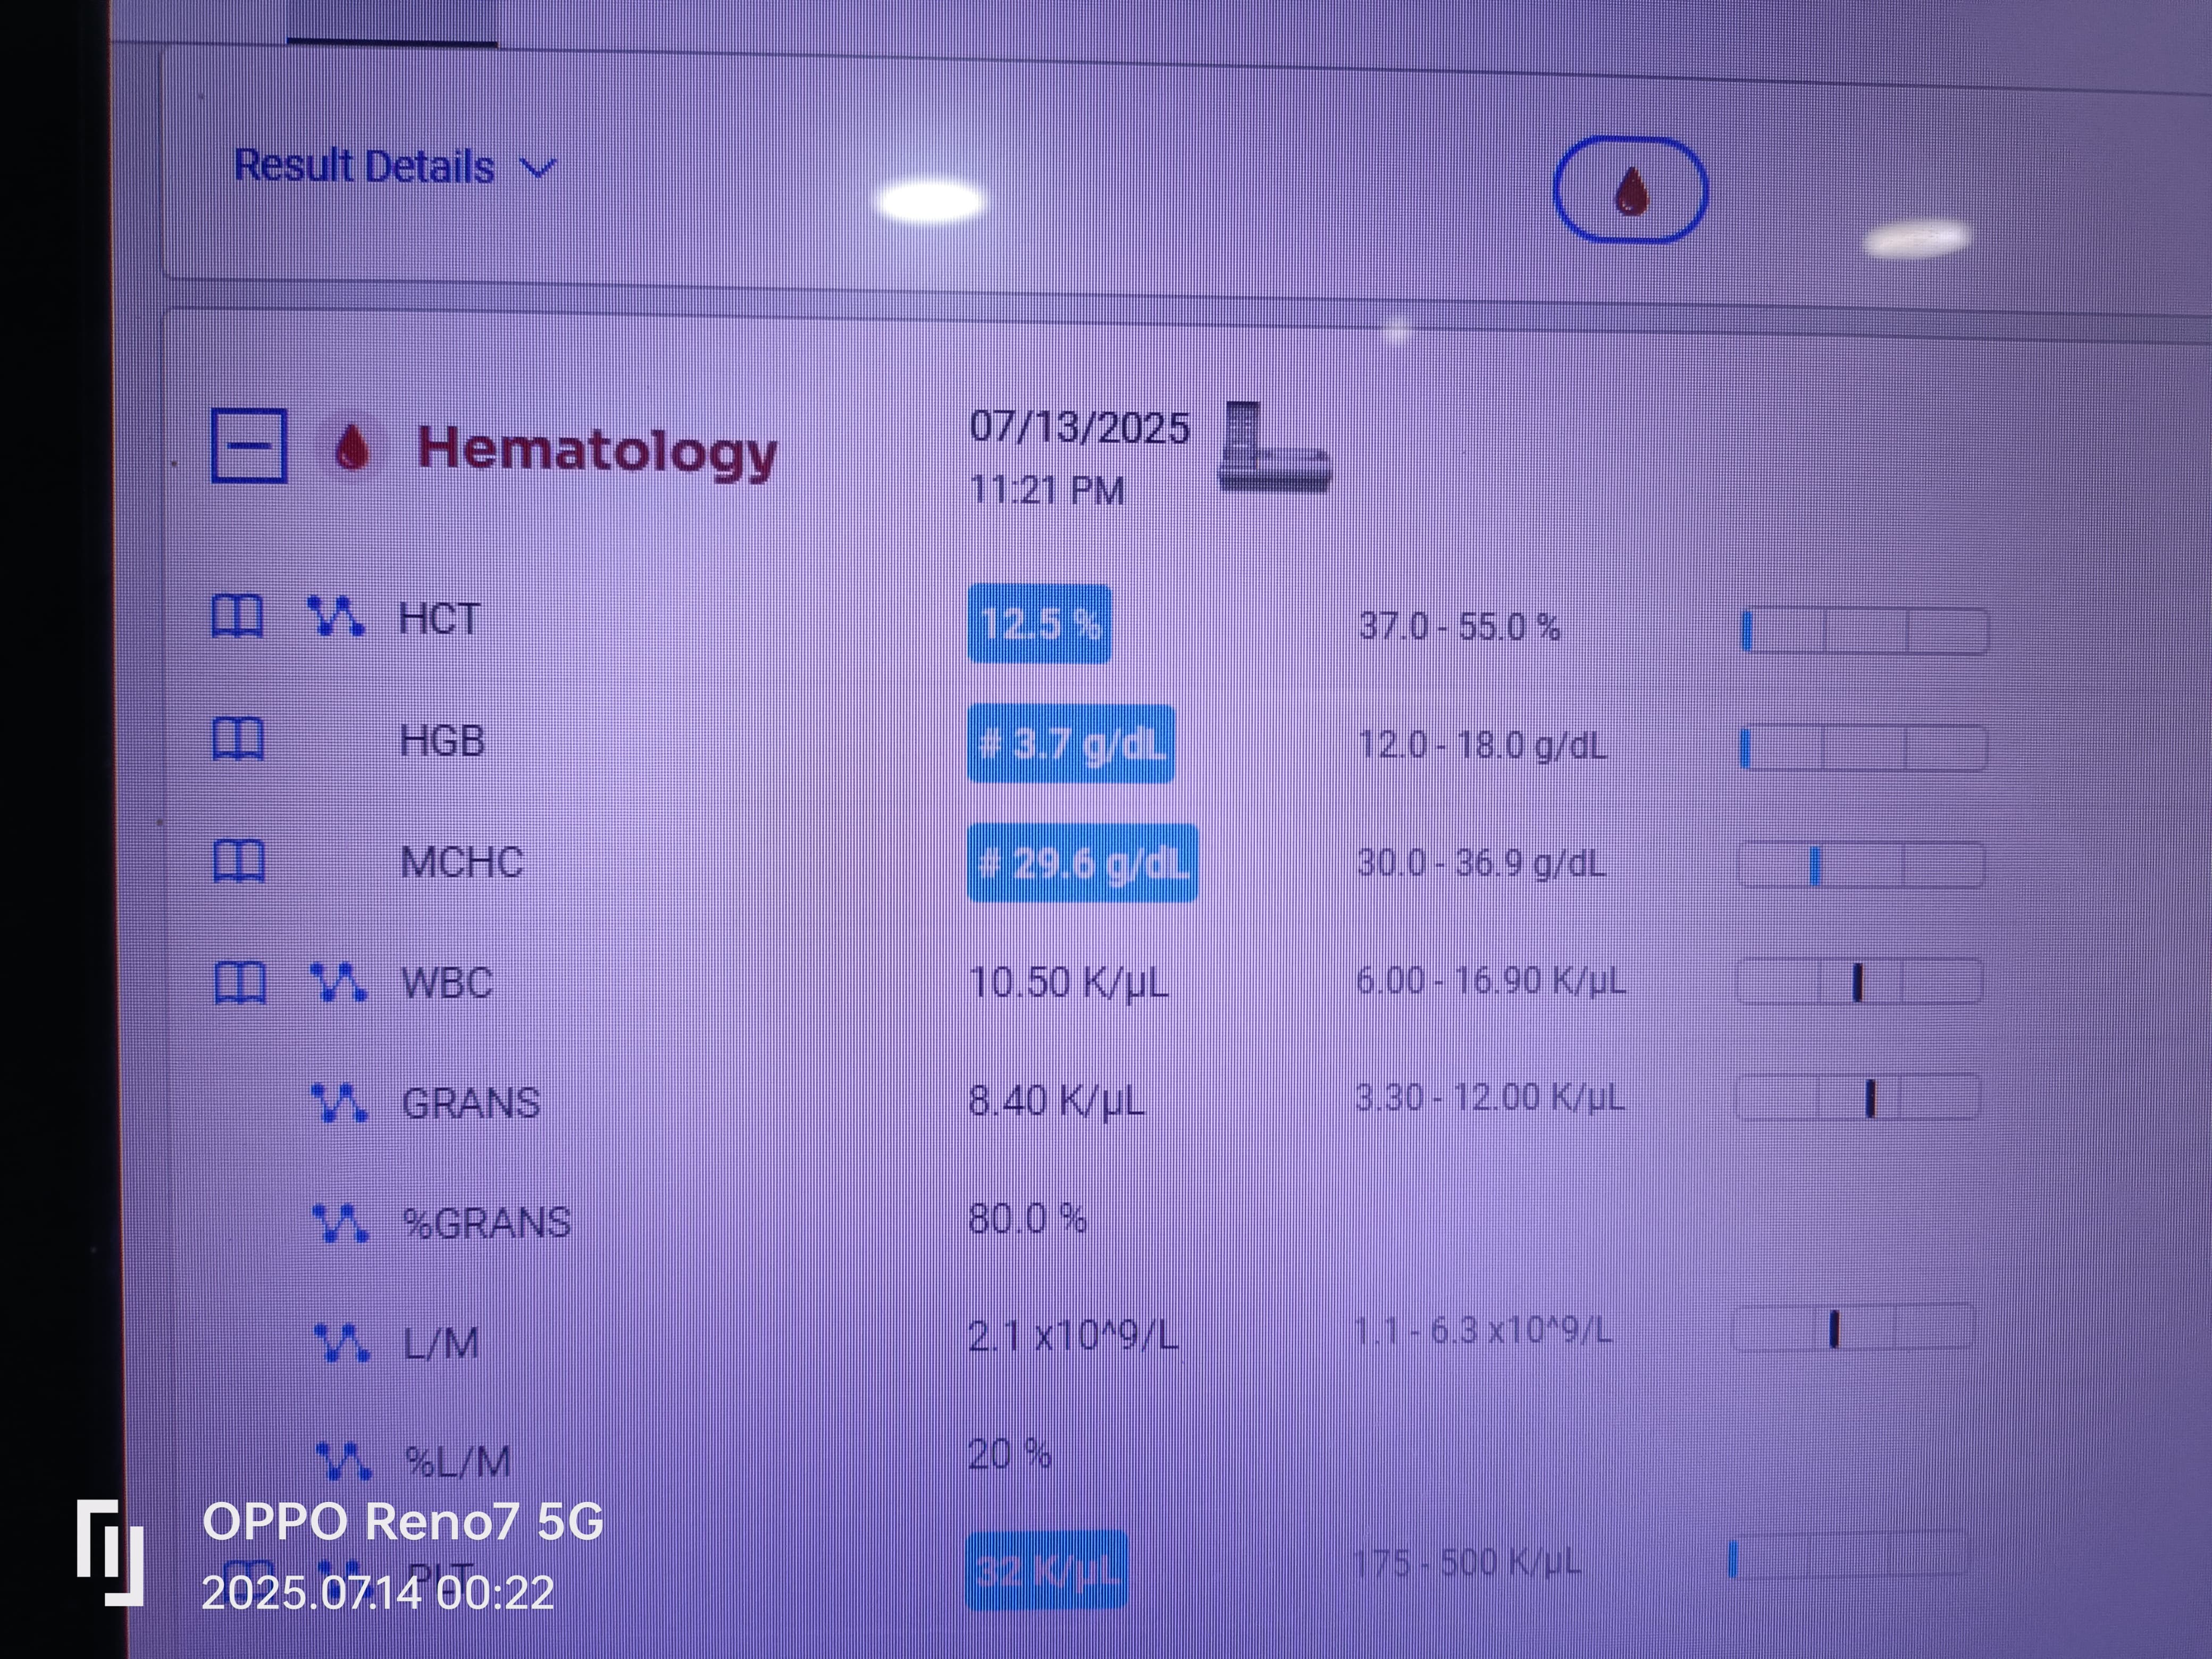Click the MCHC reference range indicator bar

1861,865
